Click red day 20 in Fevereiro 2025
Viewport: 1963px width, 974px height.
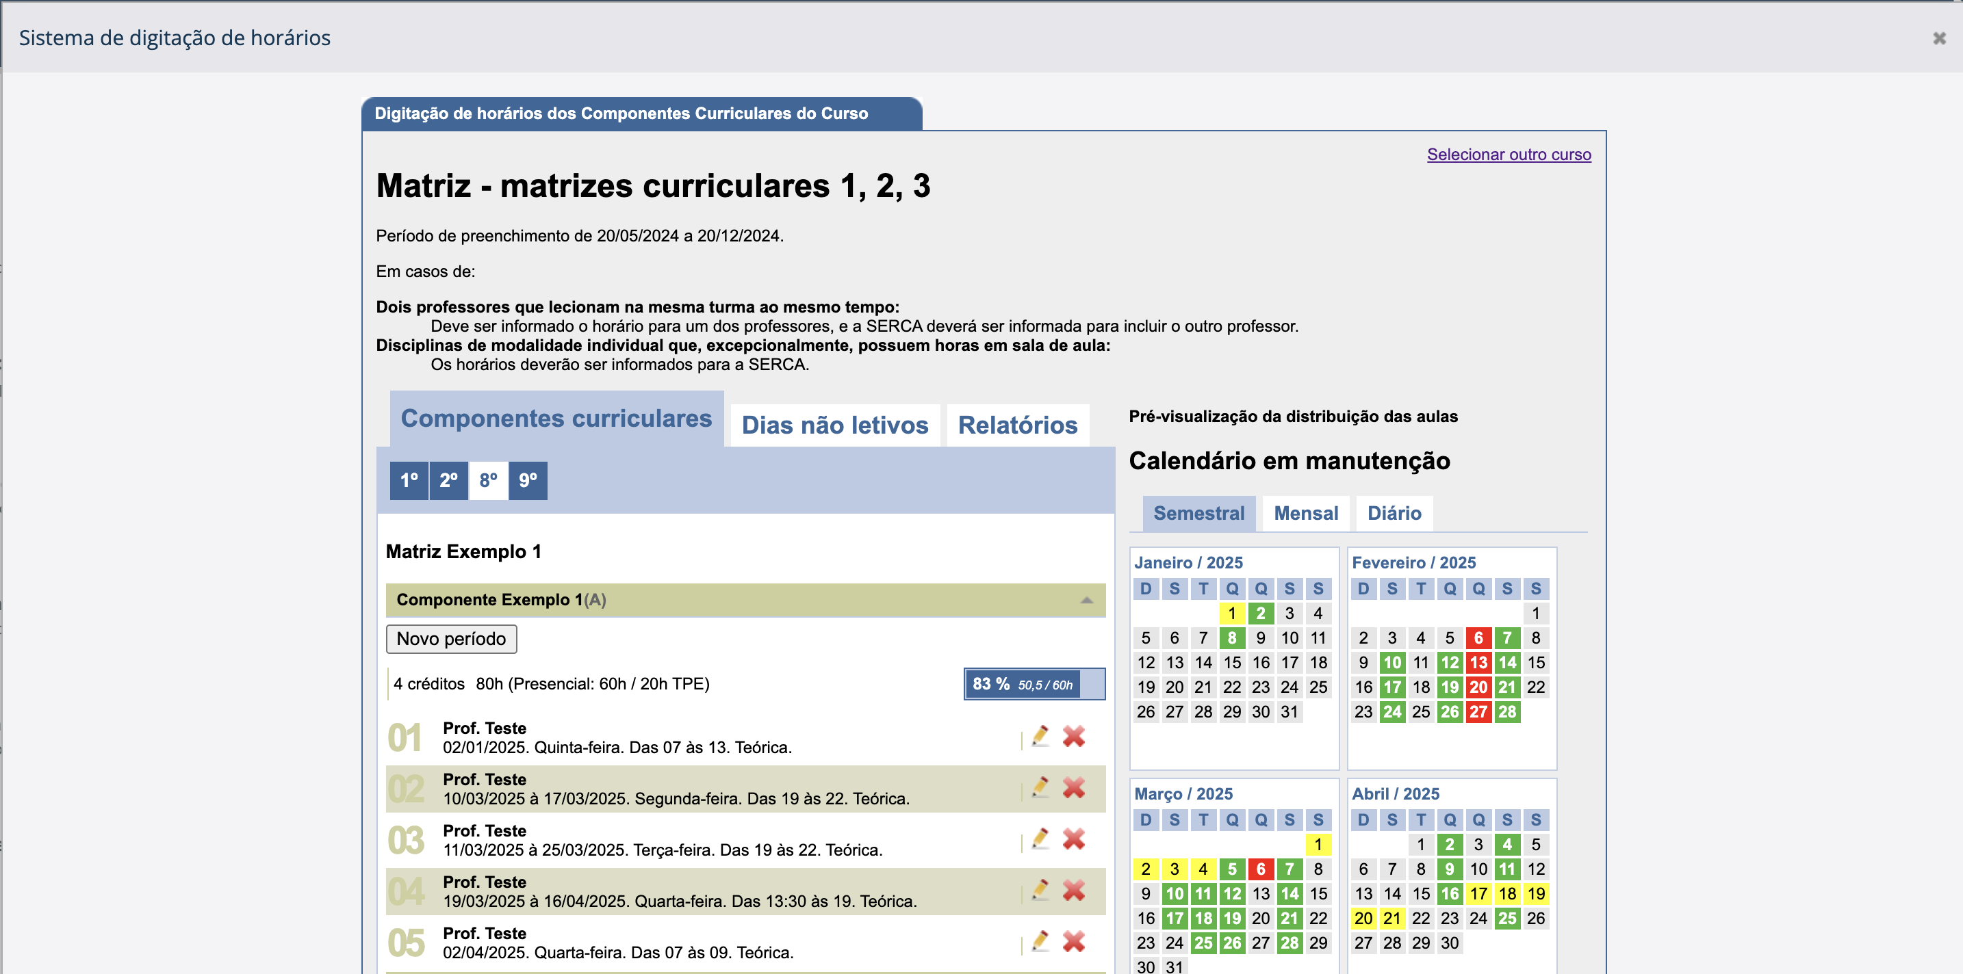(x=1478, y=687)
